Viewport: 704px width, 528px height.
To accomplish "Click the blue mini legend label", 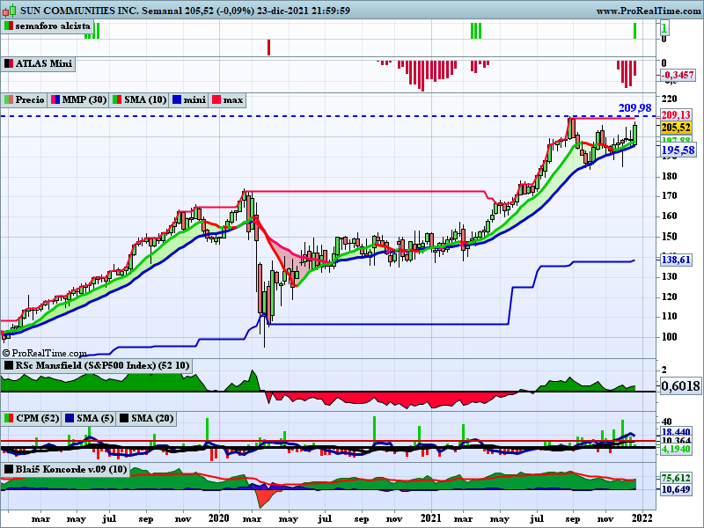I will click(194, 99).
